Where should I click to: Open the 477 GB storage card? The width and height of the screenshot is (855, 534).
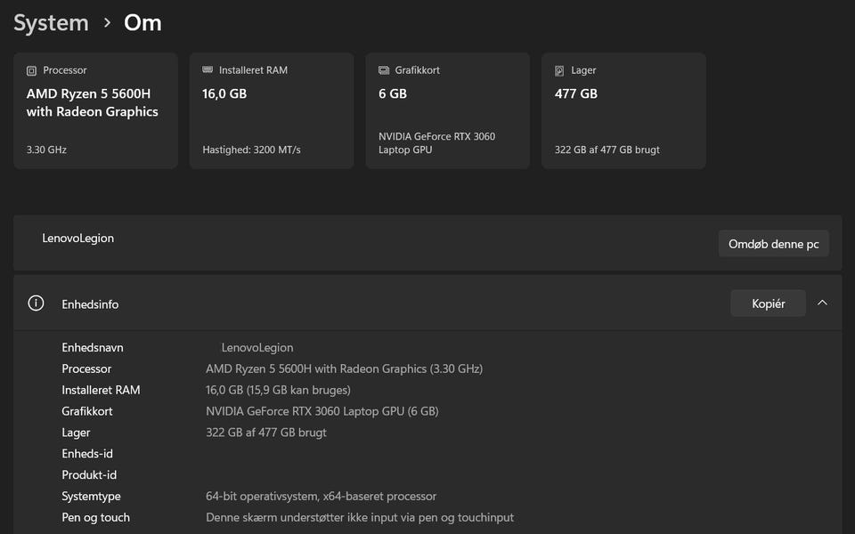[x=623, y=110]
